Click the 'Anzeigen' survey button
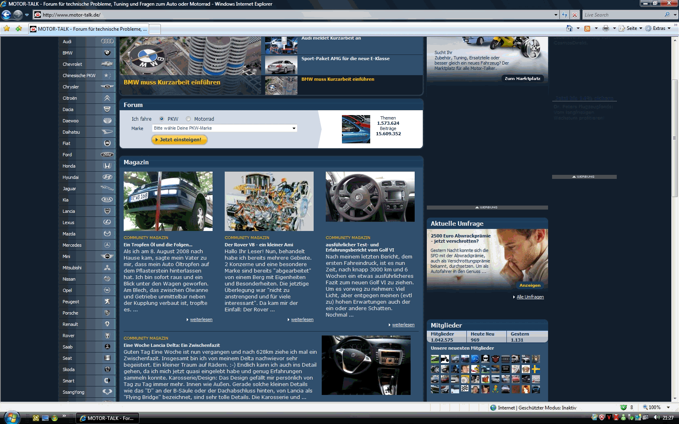 pos(530,285)
